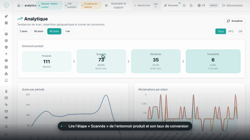The height and width of the screenshot is (140, 250).
Task: Open the book icon in sidebar
Action: click(x=6, y=98)
